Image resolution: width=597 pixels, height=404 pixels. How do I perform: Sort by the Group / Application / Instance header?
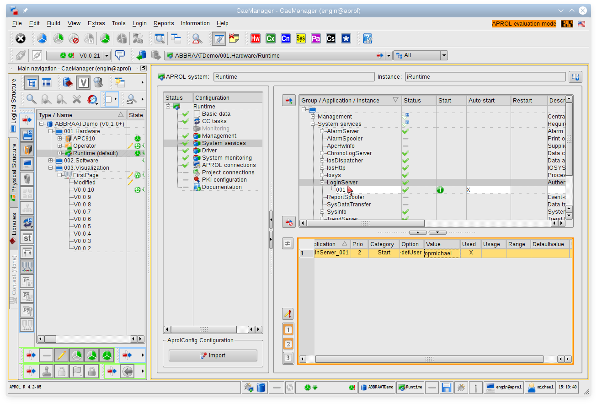[x=350, y=101]
